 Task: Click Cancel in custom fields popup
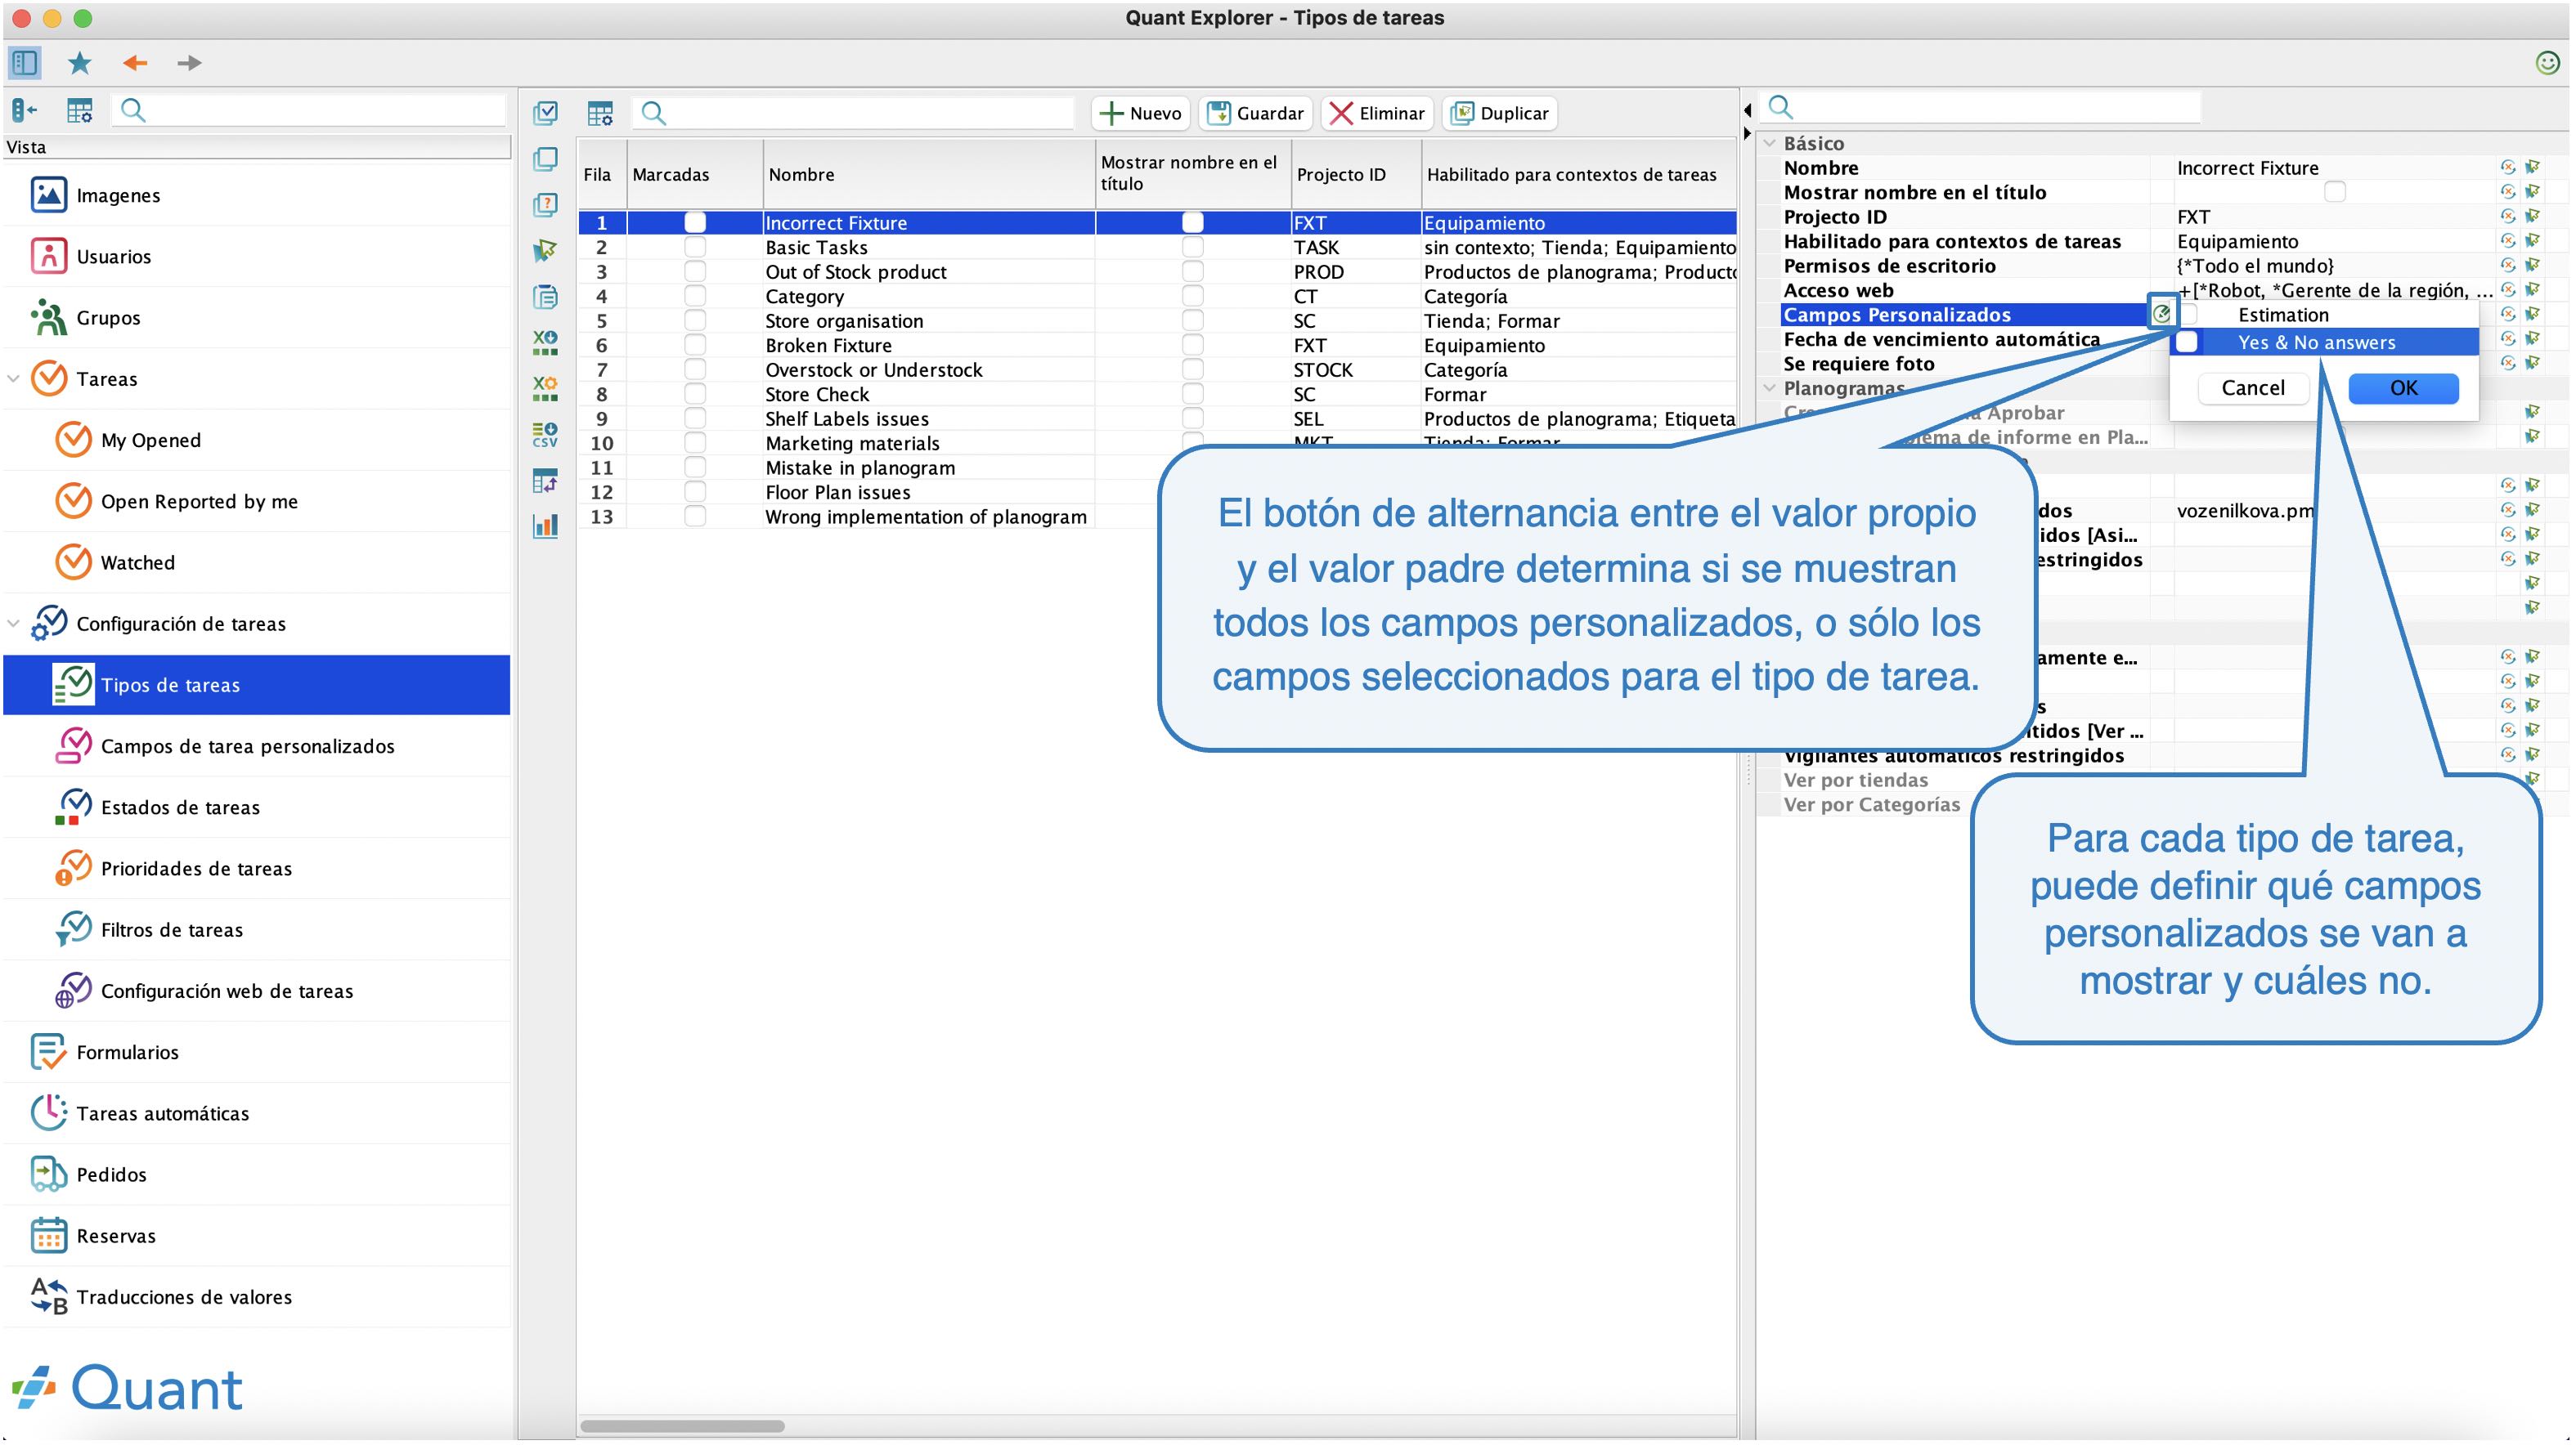[x=2252, y=387]
